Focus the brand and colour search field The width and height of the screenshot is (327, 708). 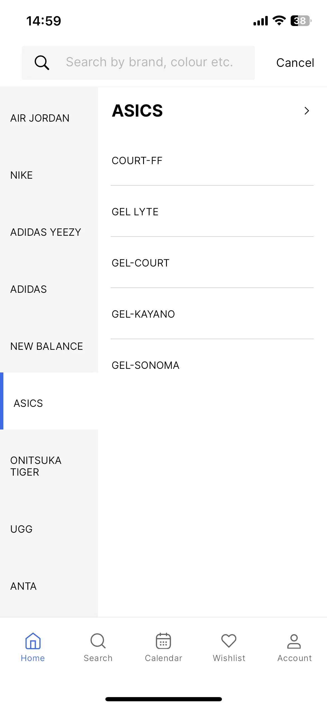[138, 63]
